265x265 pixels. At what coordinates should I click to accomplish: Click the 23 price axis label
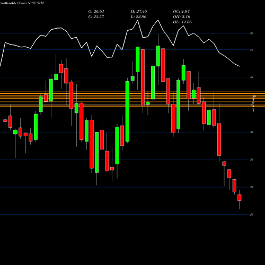click(x=252, y=215)
